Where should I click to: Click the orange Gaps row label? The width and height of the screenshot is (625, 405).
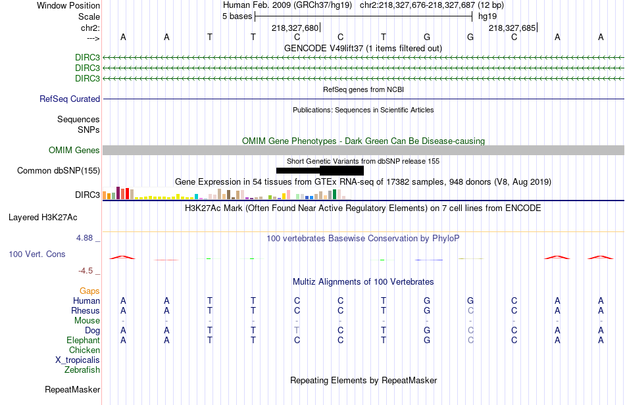pos(89,291)
